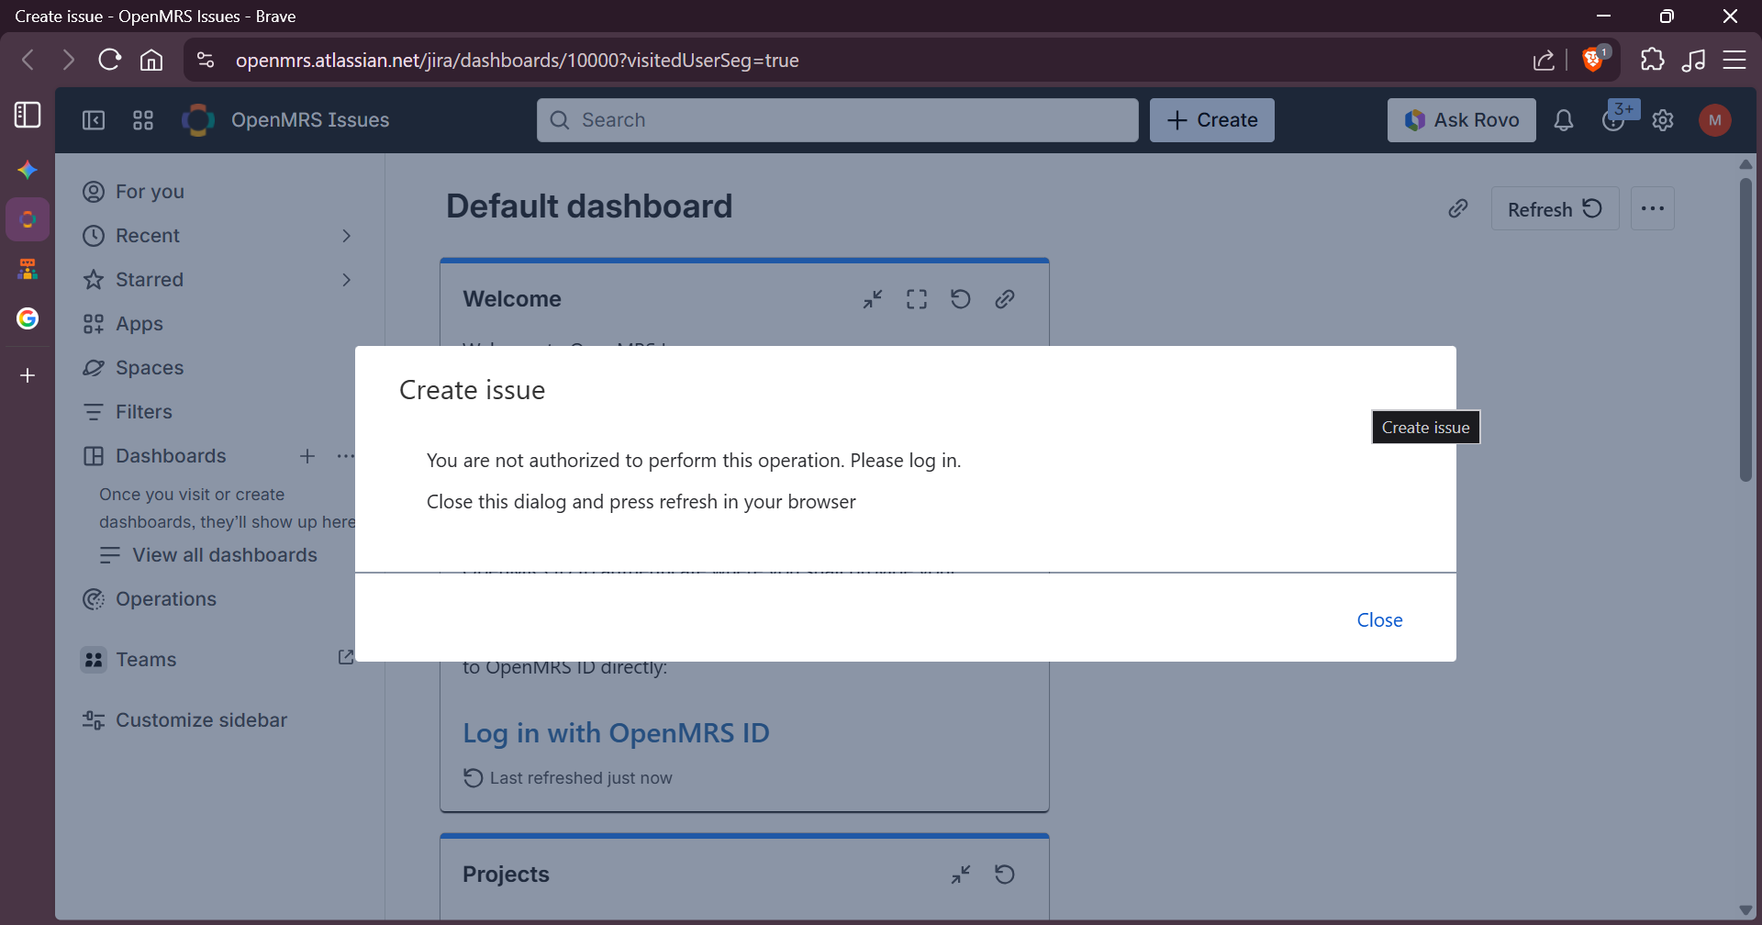Viewport: 1762px width, 925px height.
Task: Close the Create issue dialog
Action: 1378,620
